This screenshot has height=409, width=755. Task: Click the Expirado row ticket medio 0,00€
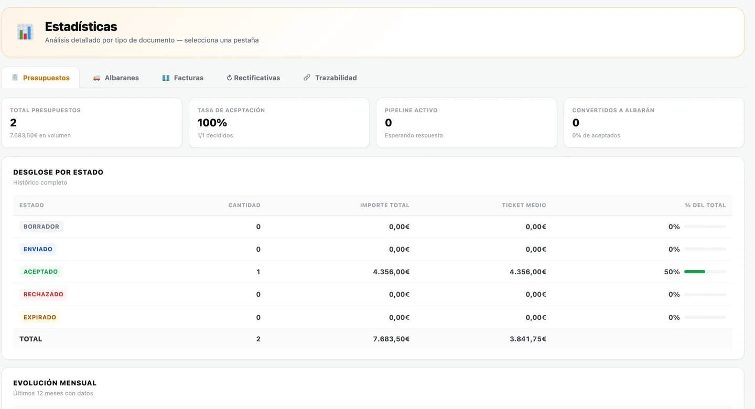coord(536,317)
